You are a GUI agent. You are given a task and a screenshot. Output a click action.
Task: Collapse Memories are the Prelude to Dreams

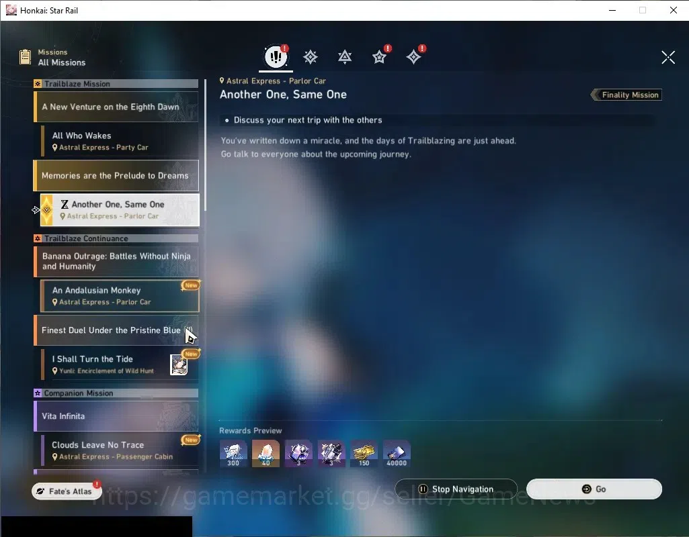[x=116, y=175]
